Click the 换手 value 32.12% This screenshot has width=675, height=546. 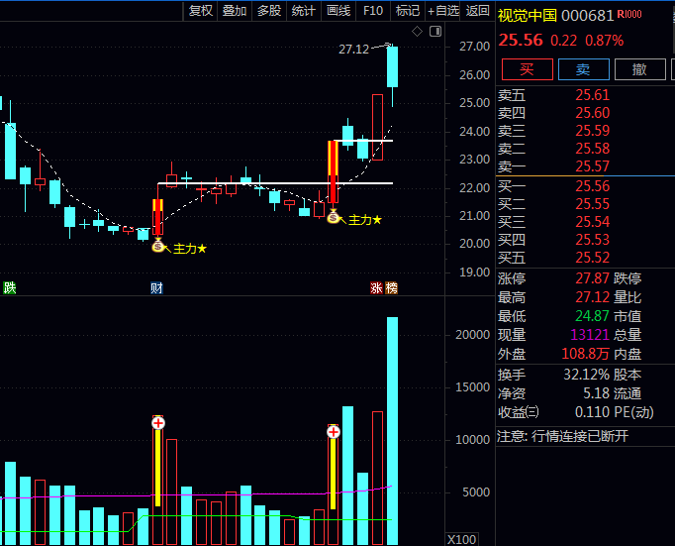[587, 375]
